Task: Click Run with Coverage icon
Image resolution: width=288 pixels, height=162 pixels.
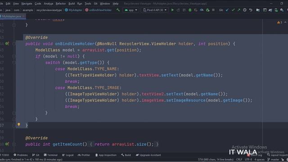Action: click(x=196, y=10)
